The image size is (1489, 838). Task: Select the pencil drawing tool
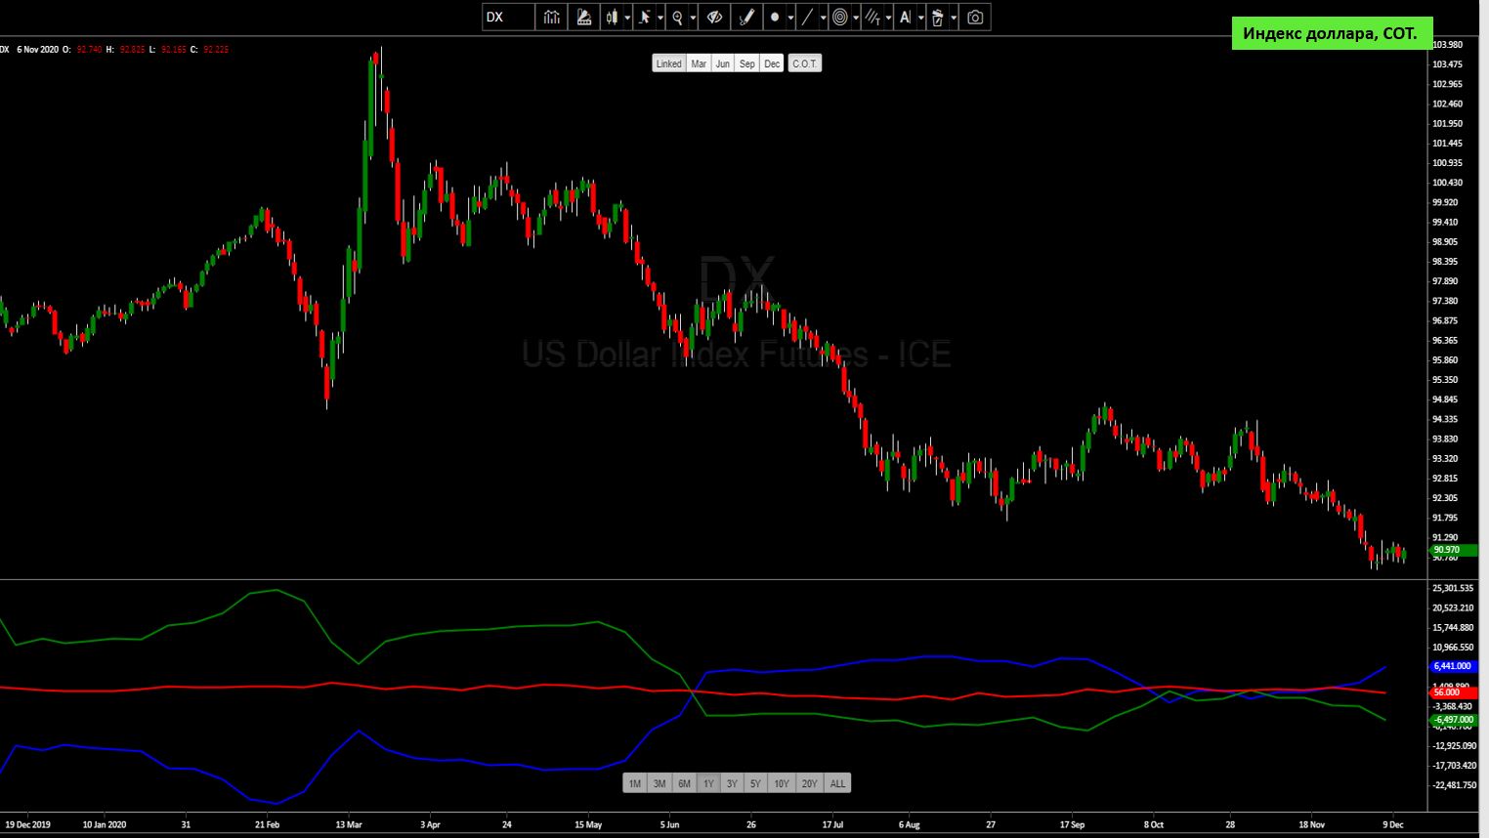tap(746, 18)
